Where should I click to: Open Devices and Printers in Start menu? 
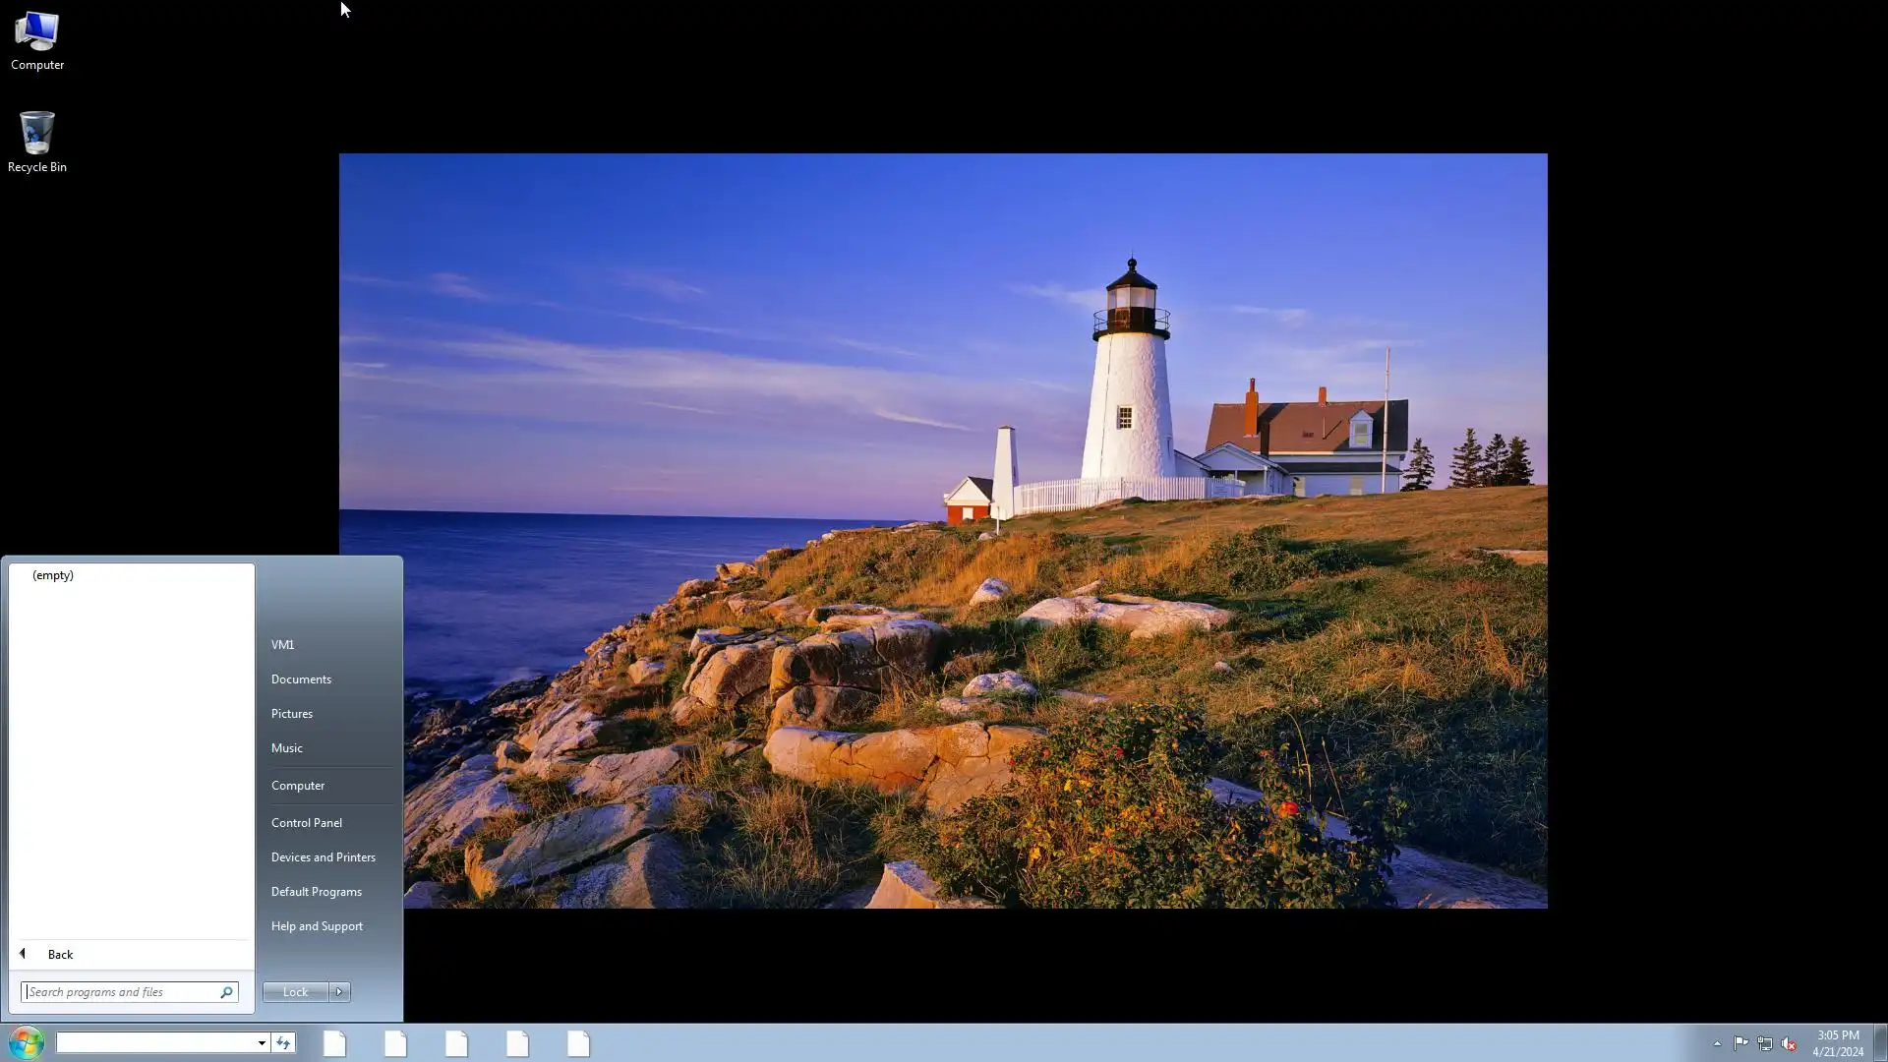coord(324,857)
